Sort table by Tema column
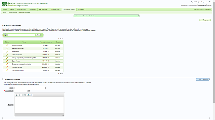 pyautogui.click(x=24, y=42)
